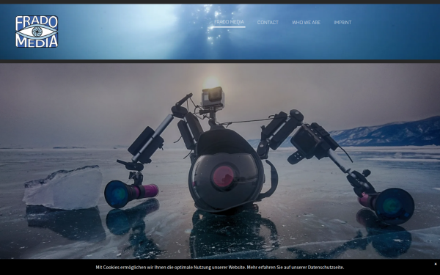Viewport: 440px width, 275px height.
Task: Click the Frado Media eye logo
Action: pyautogui.click(x=37, y=32)
